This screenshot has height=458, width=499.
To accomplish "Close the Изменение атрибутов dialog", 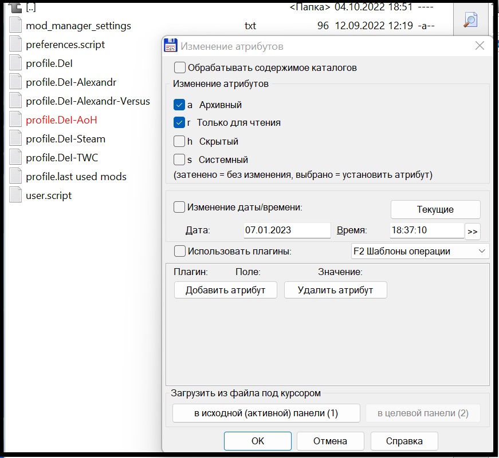I will (x=480, y=46).
